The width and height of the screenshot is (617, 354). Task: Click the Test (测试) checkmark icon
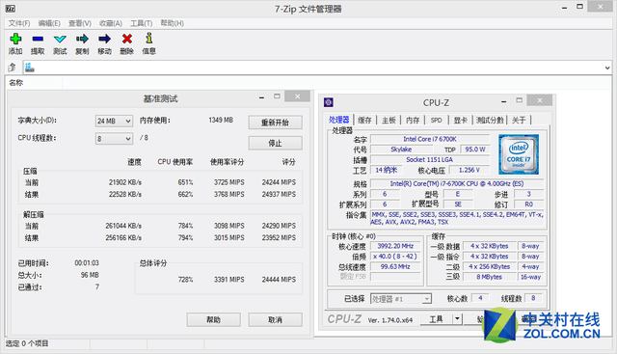click(60, 39)
